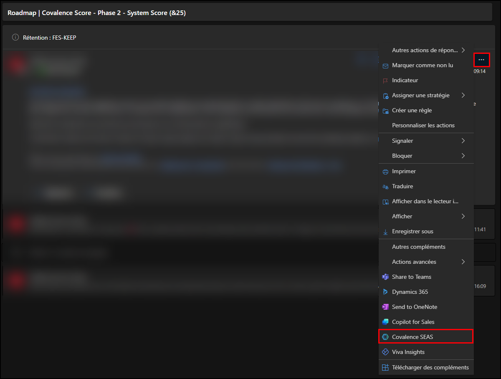Image resolution: width=501 pixels, height=379 pixels.
Task: Expand the Actions avancées submenu chevron
Action: point(463,262)
